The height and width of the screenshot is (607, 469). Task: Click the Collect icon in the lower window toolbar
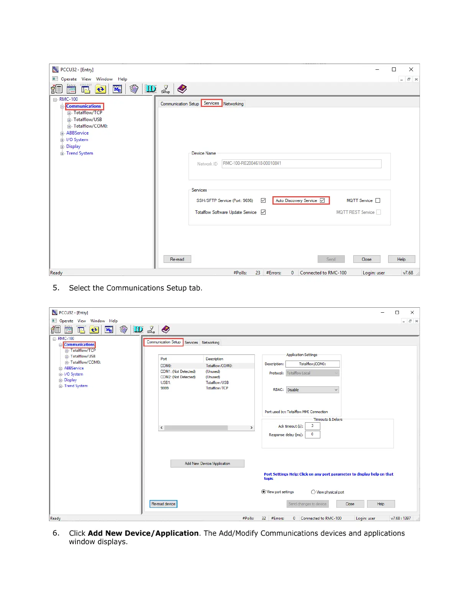click(81, 329)
